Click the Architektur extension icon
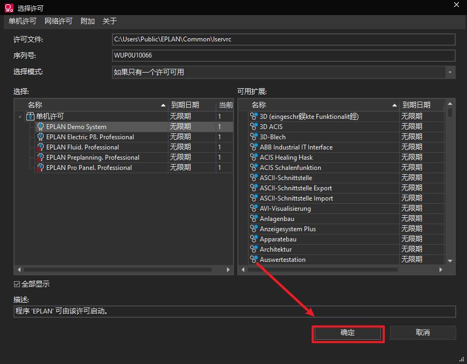The width and height of the screenshot is (467, 364). (x=254, y=249)
